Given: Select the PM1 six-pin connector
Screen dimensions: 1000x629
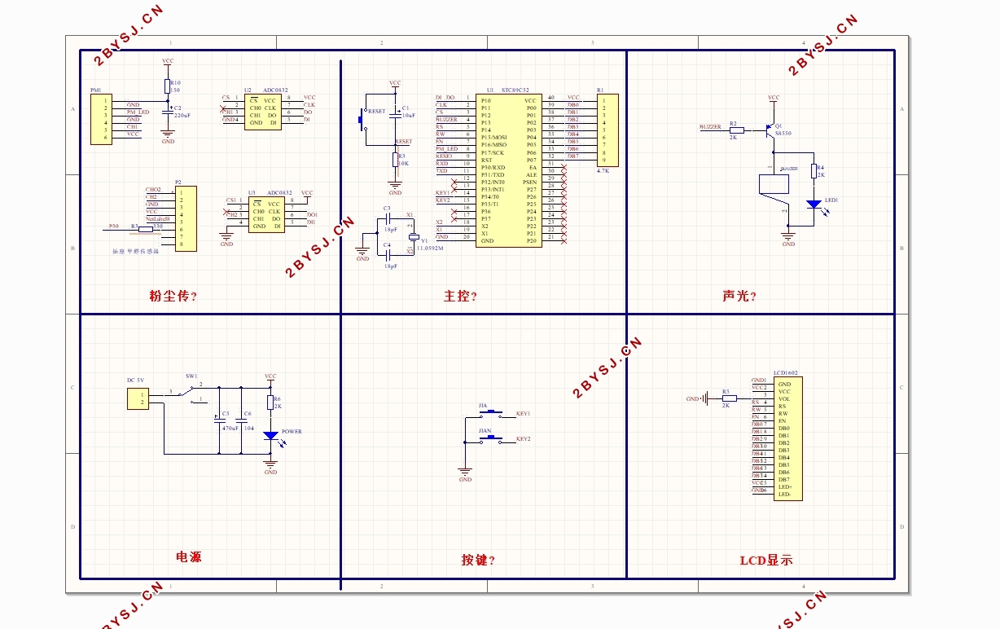Looking at the screenshot, I should 100,120.
